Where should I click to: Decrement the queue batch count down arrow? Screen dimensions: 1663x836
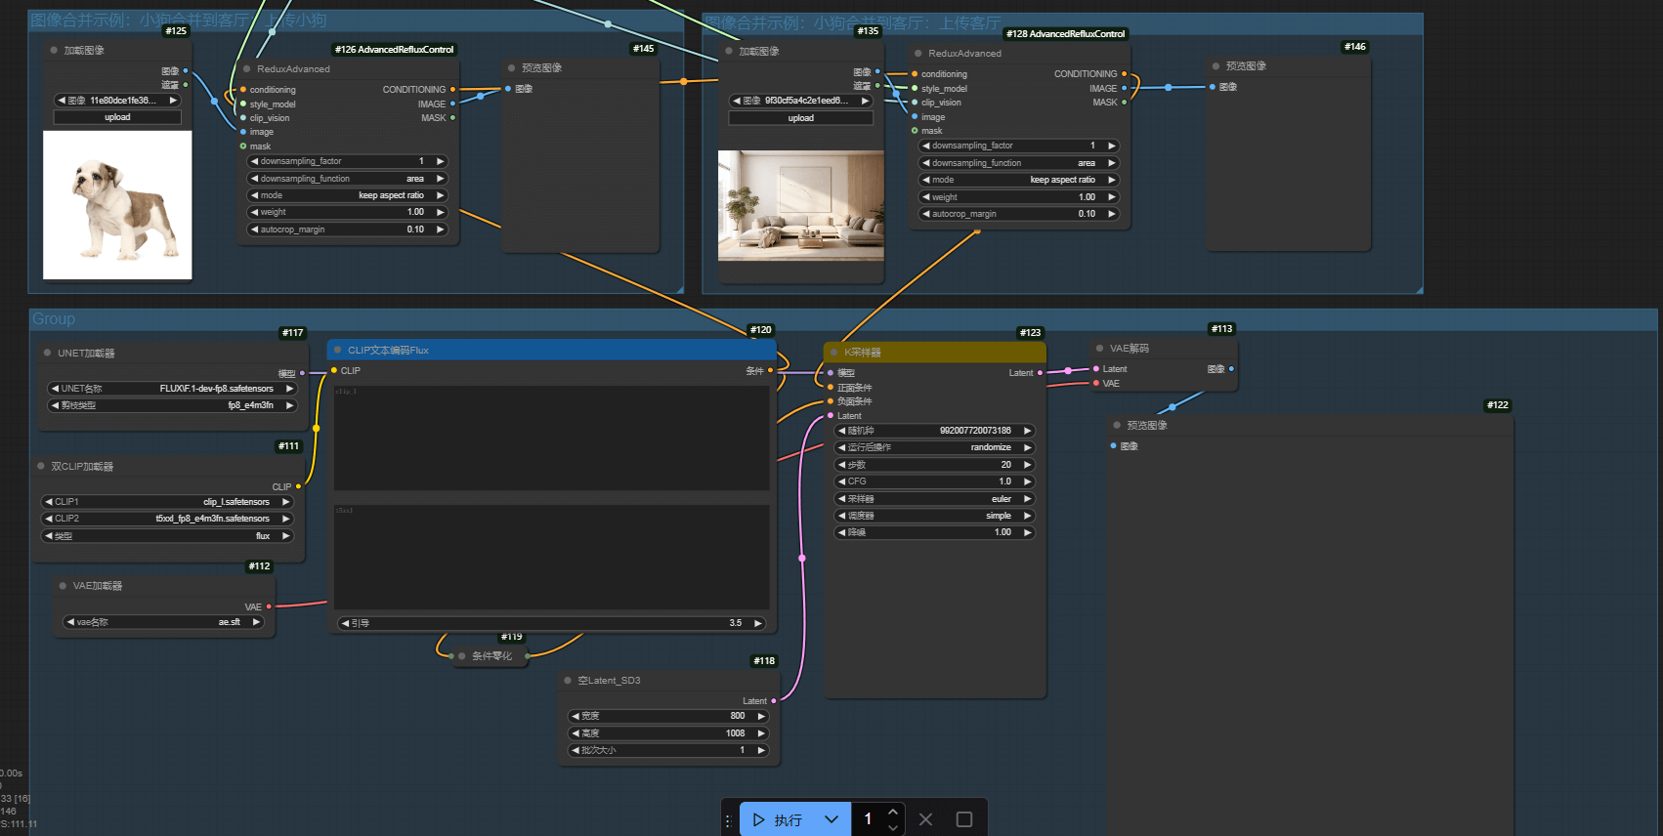pyautogui.click(x=893, y=827)
